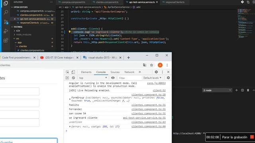
Task: Collapse the src folder
Action: coord(14,39)
